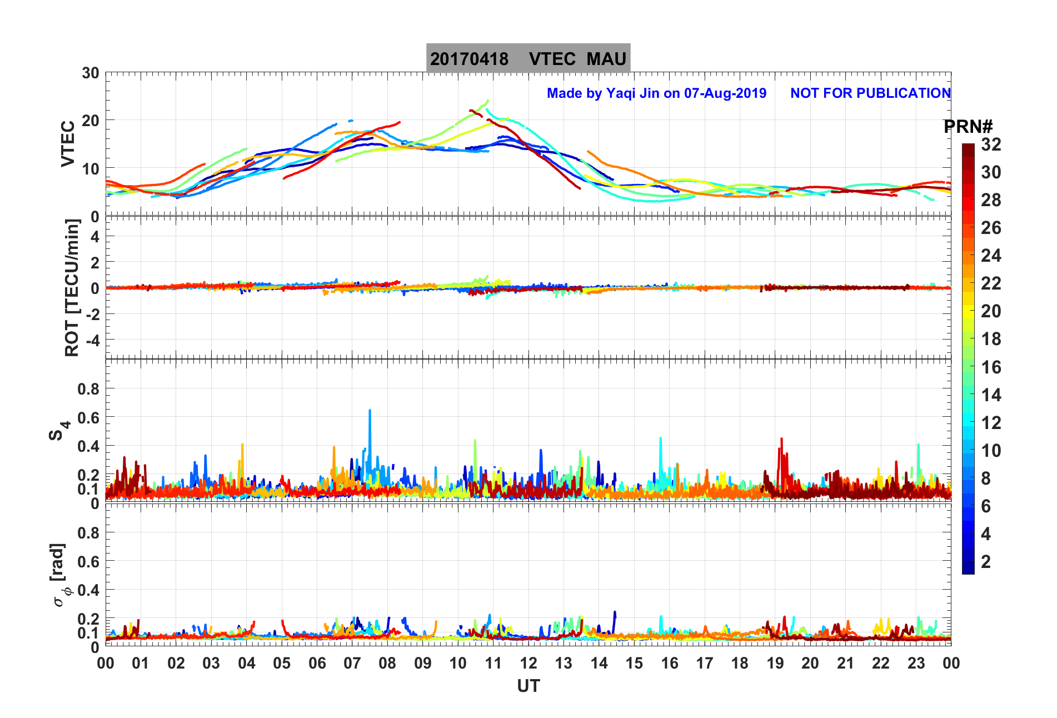Select the "-2" tick on the ROT axis

[92, 315]
